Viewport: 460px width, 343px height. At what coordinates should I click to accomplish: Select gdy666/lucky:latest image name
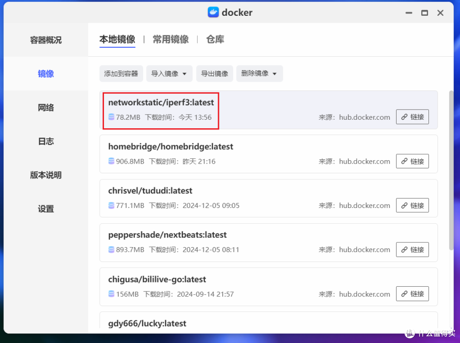(147, 323)
